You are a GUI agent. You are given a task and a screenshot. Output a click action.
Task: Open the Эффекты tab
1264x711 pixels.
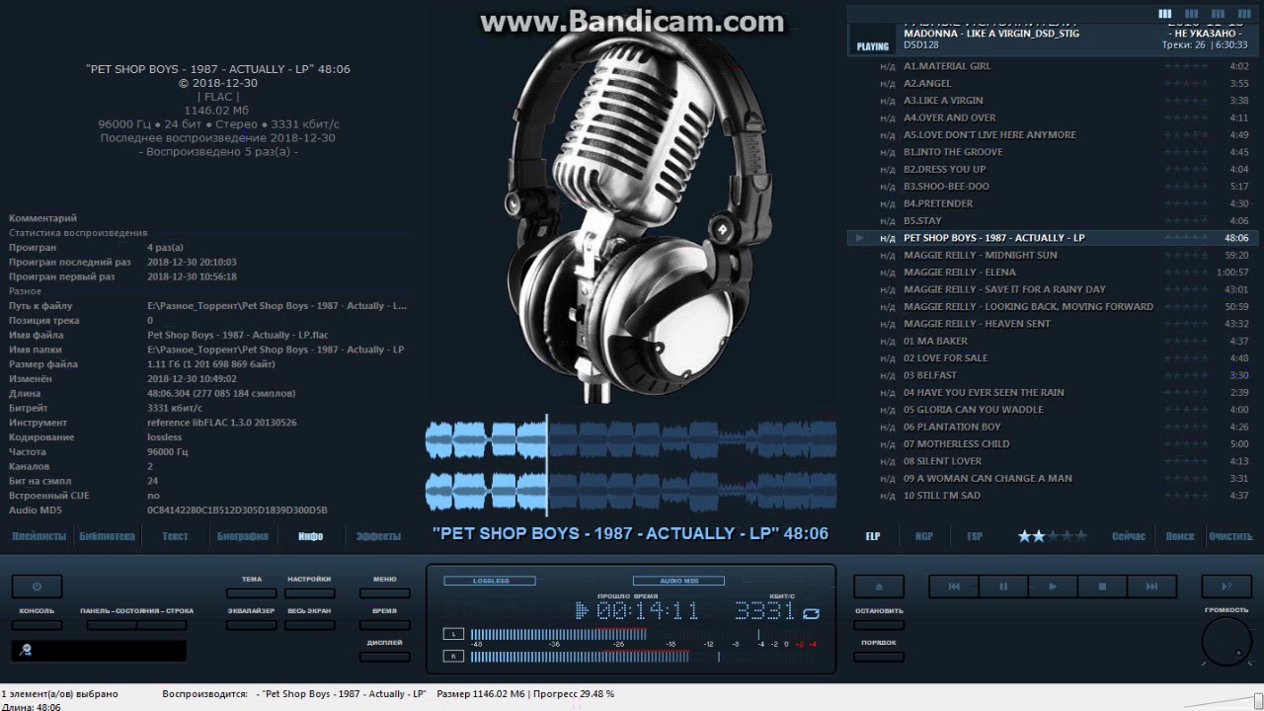click(378, 536)
